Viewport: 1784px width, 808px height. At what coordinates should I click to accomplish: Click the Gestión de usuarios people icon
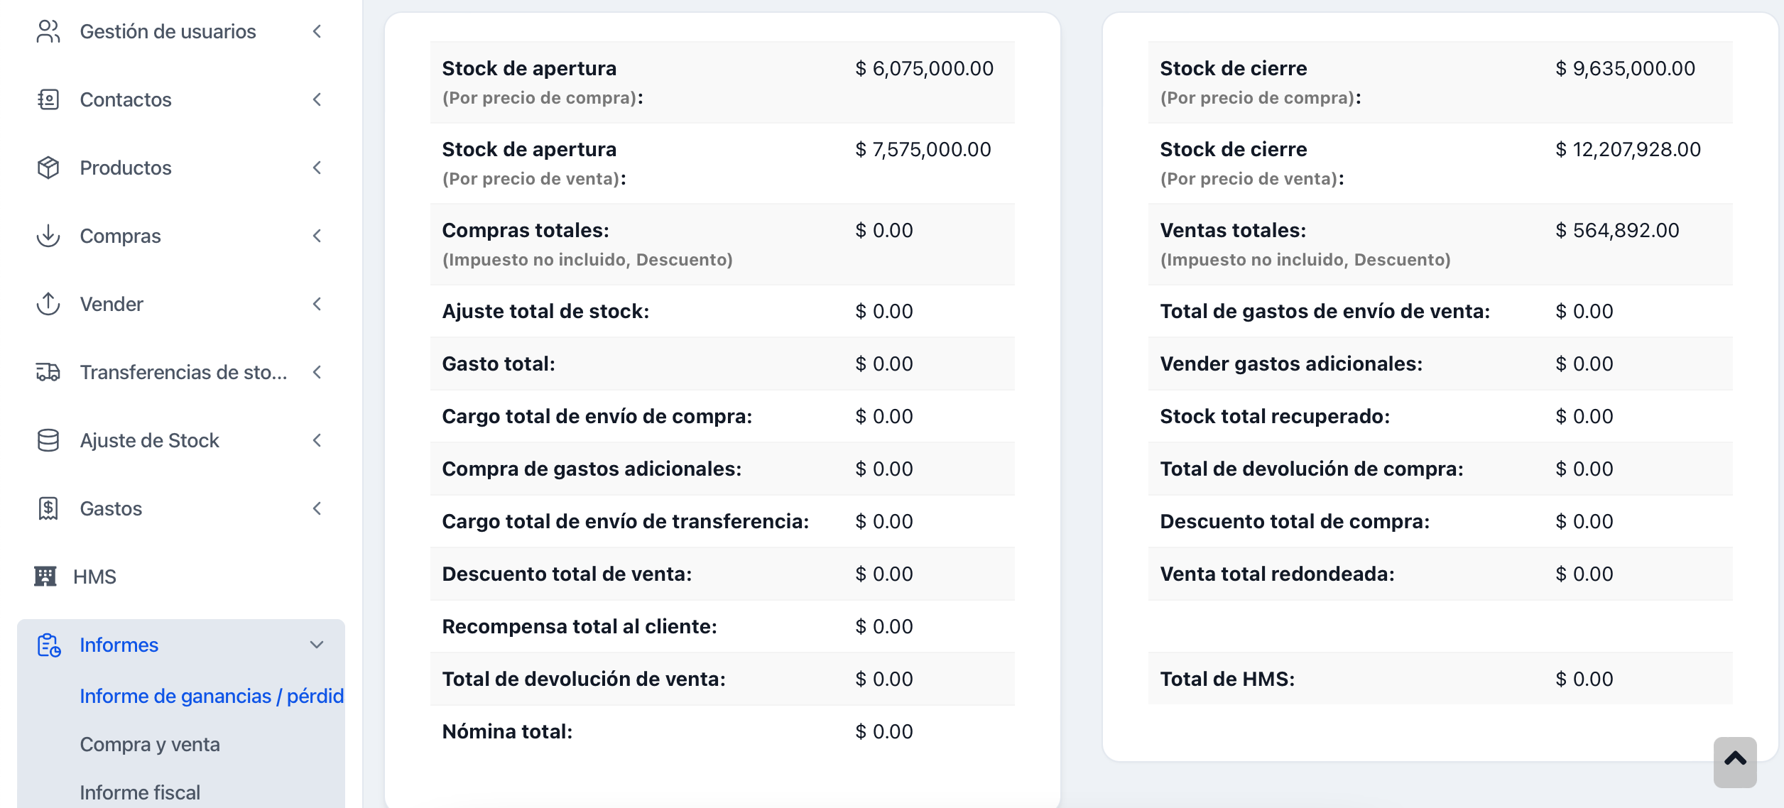tap(48, 31)
